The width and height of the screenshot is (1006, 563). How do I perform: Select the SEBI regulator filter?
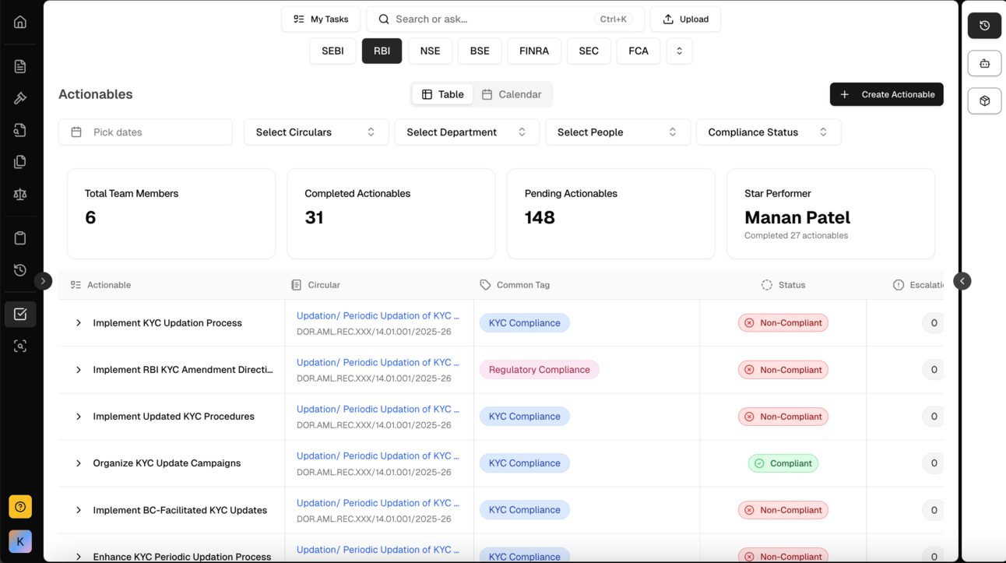point(332,51)
